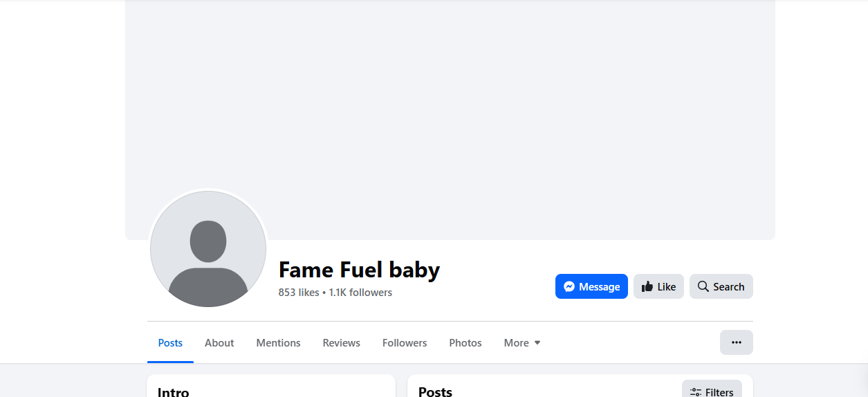Click the Fame Fuel baby page name
The height and width of the screenshot is (397, 868).
coord(359,270)
